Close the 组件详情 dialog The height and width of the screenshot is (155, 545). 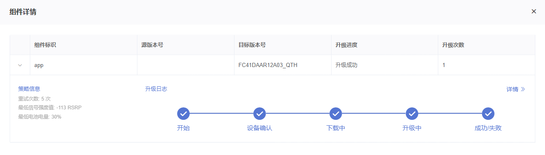click(534, 11)
